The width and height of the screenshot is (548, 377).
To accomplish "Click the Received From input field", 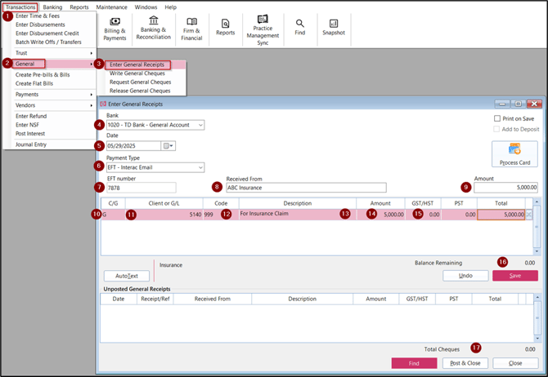I will tap(294, 188).
